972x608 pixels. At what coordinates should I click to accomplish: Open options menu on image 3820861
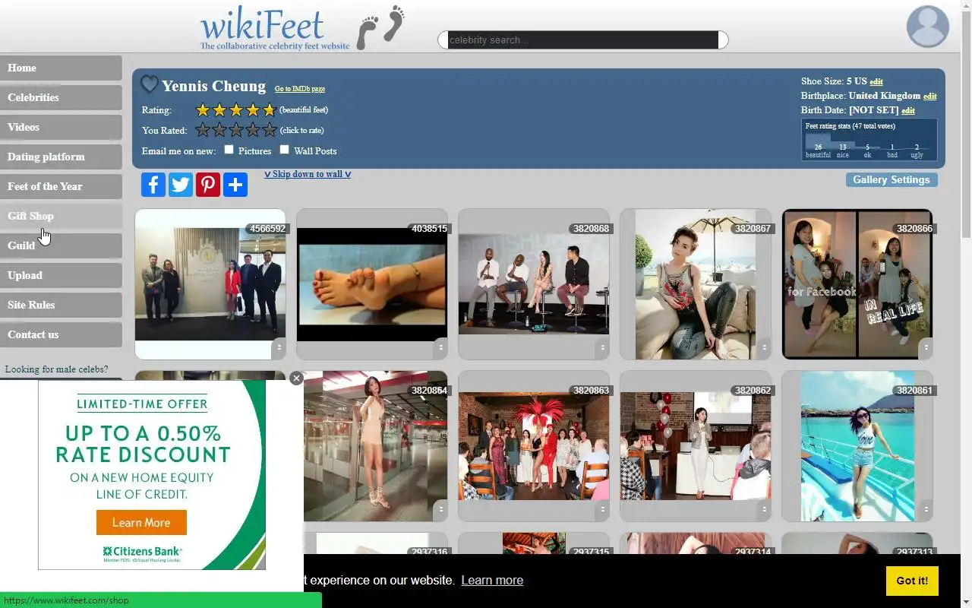pos(926,509)
